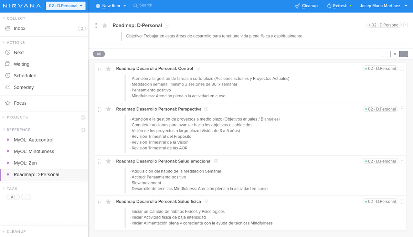The height and width of the screenshot is (237, 413).
Task: Expand the Projects section in sidebar
Action: click(x=17, y=117)
